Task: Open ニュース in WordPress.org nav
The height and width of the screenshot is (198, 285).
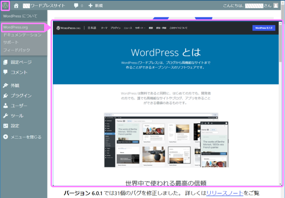Action: (128, 28)
